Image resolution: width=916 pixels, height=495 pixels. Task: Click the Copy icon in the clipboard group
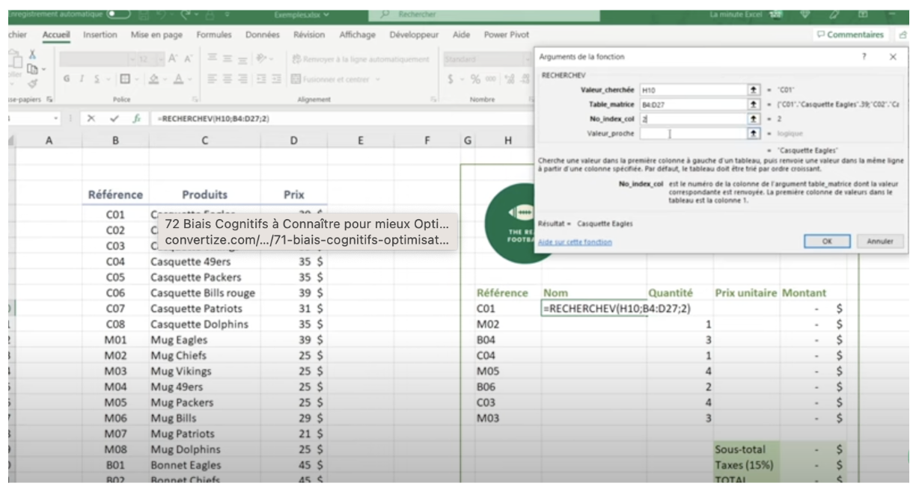click(32, 70)
